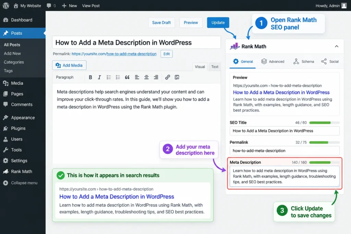Viewport: 351px width, 234px height.
Task: Open the Howdy, Admin account menu
Action: pyautogui.click(x=331, y=5)
